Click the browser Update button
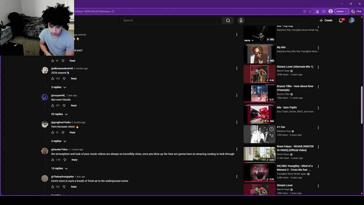 click(x=341, y=11)
